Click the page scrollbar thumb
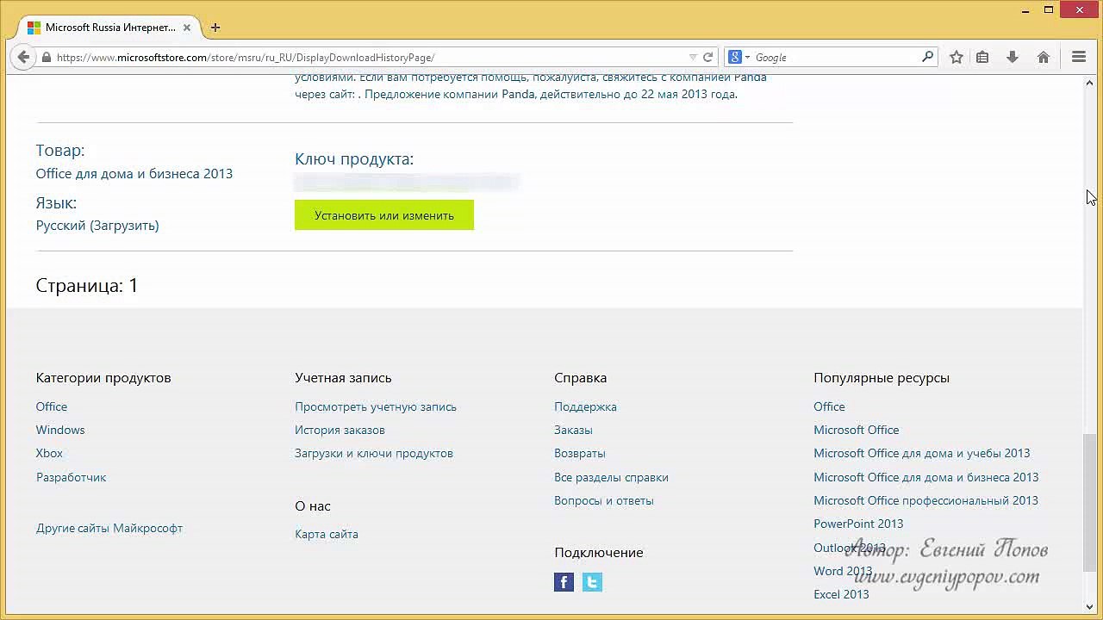 1091,502
